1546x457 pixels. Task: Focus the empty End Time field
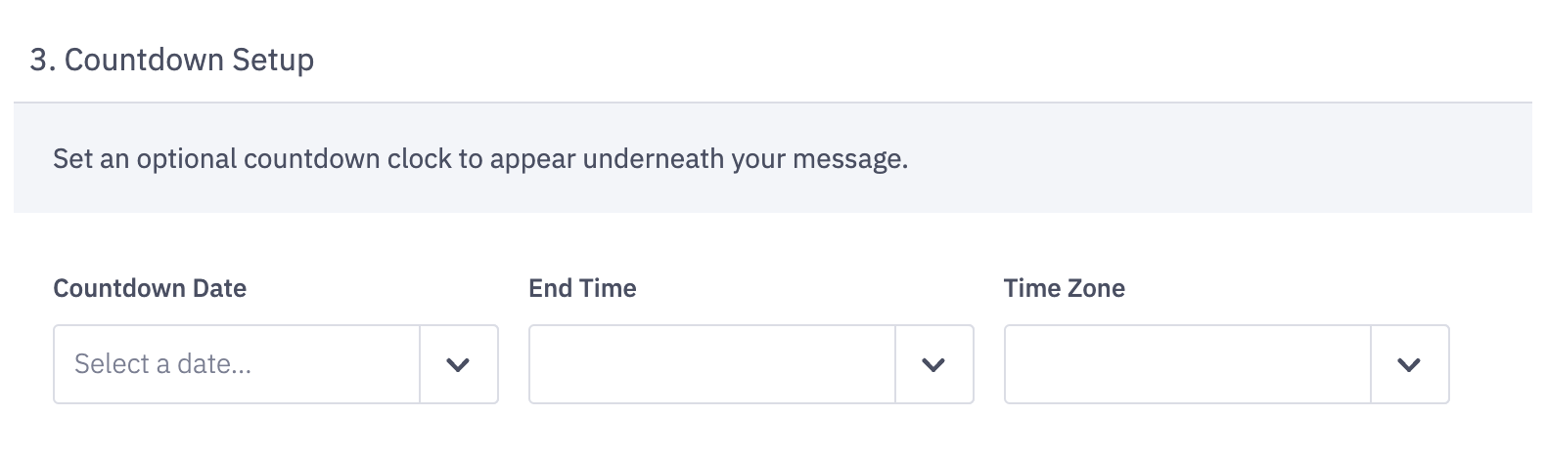tap(711, 364)
